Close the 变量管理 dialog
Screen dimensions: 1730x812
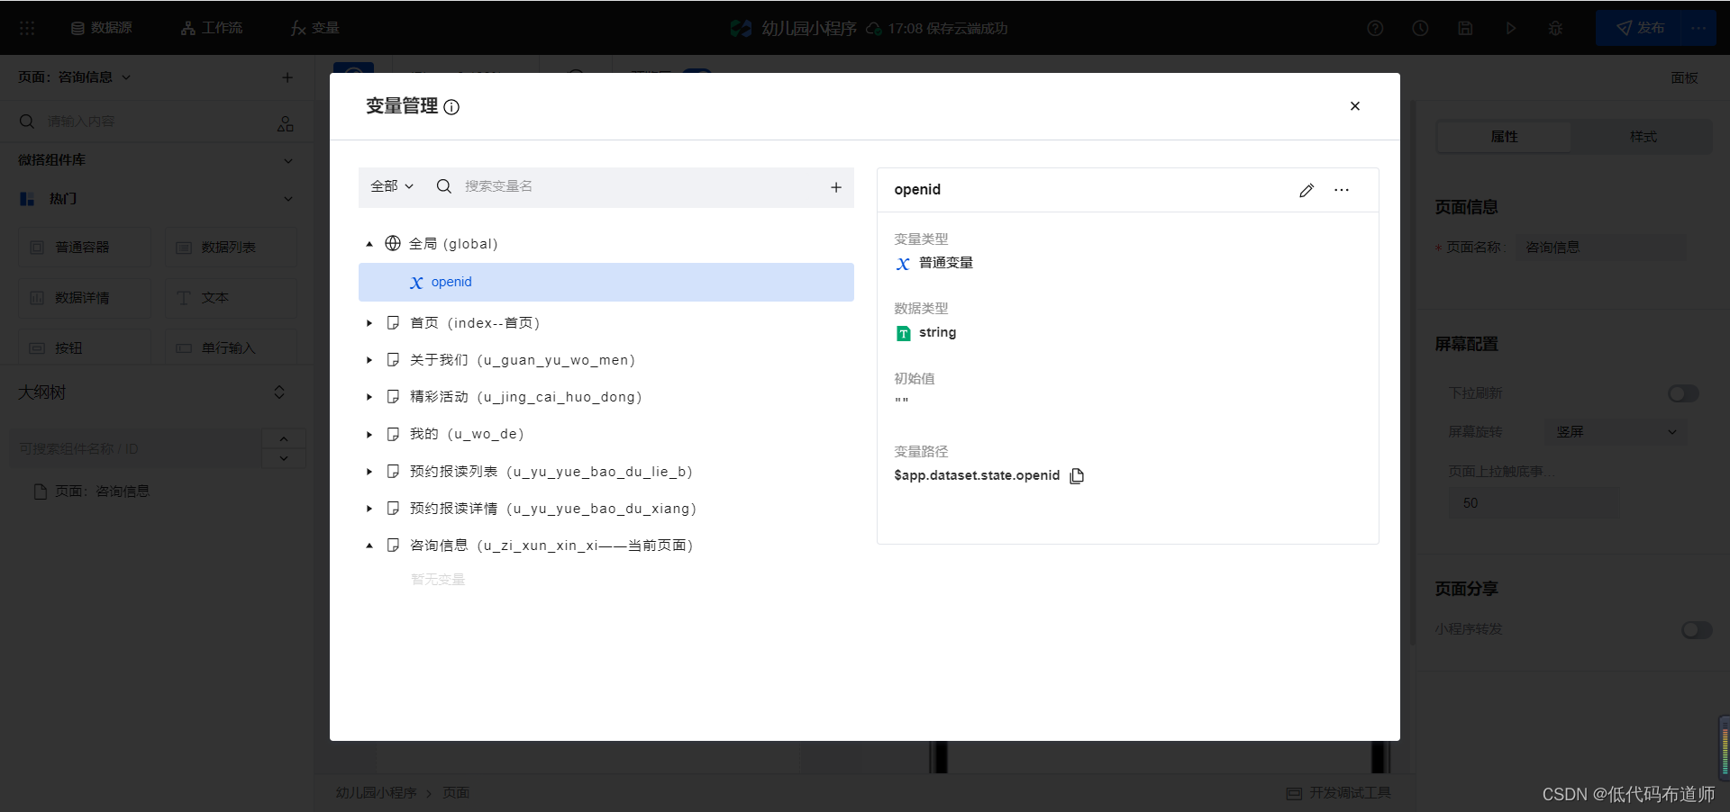1354,106
